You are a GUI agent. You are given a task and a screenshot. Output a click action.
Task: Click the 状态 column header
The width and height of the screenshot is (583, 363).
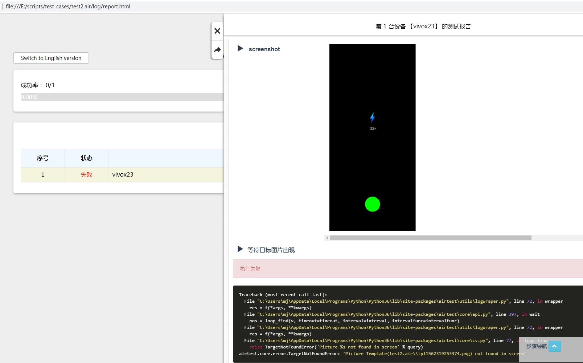(86, 158)
